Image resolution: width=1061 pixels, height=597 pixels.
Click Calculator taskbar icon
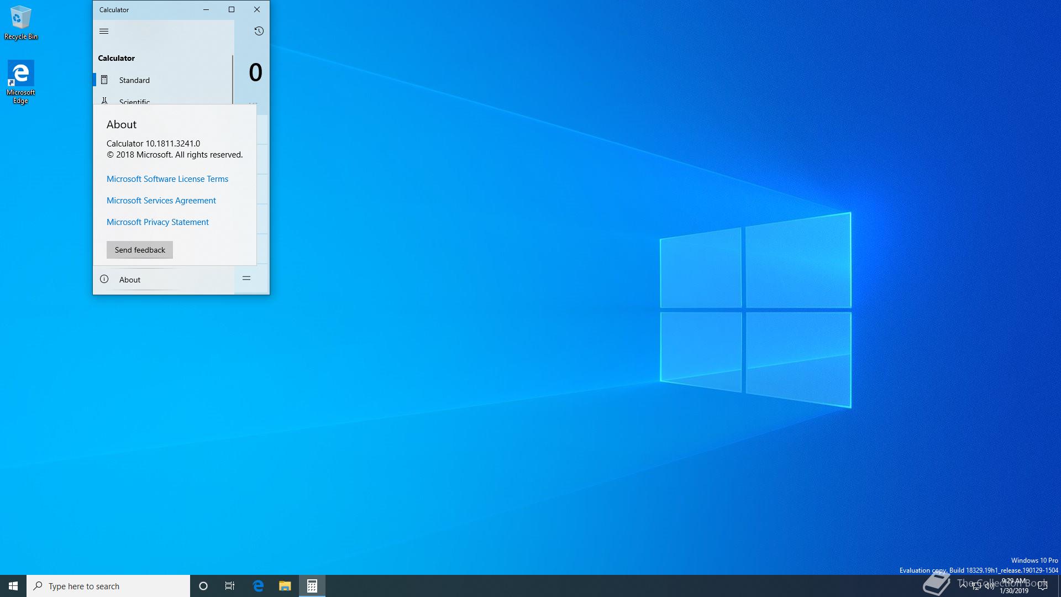tap(312, 586)
